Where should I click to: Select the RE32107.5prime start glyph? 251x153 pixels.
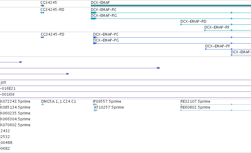pyautogui.click(x=181, y=104)
